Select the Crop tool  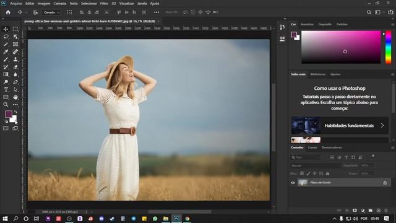(6, 44)
